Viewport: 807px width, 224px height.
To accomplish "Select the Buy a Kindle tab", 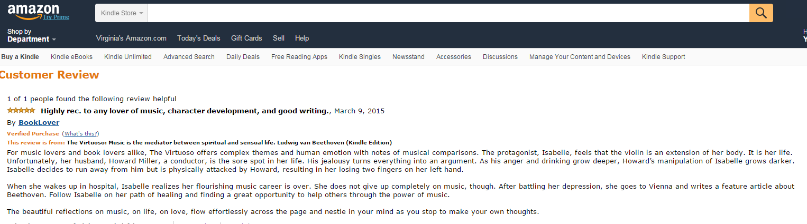I will pos(20,57).
